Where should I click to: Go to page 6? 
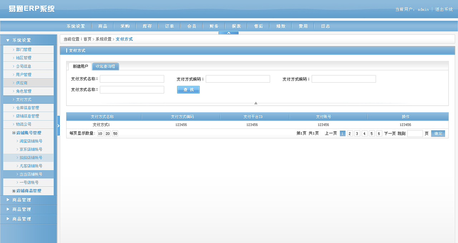coord(379,133)
